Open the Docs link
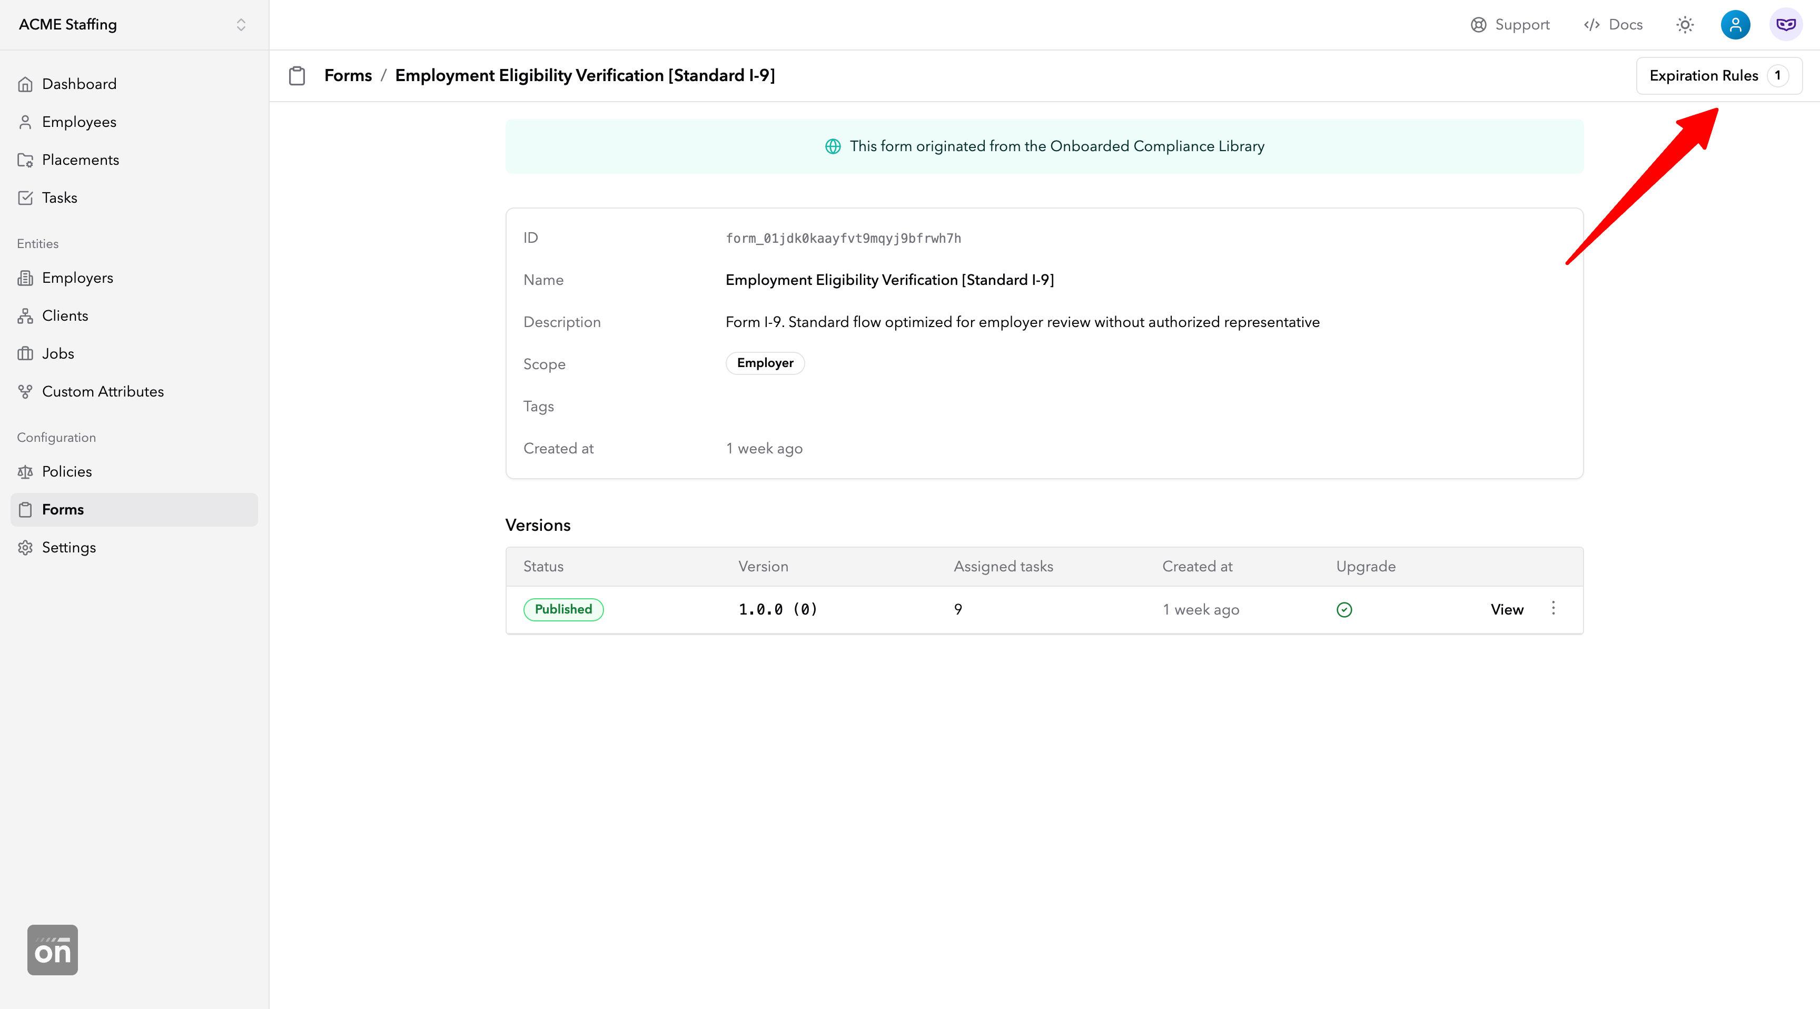 (x=1613, y=25)
